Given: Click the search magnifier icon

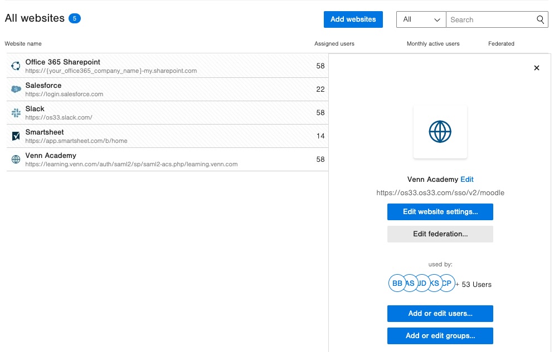Looking at the screenshot, I should coord(540,19).
